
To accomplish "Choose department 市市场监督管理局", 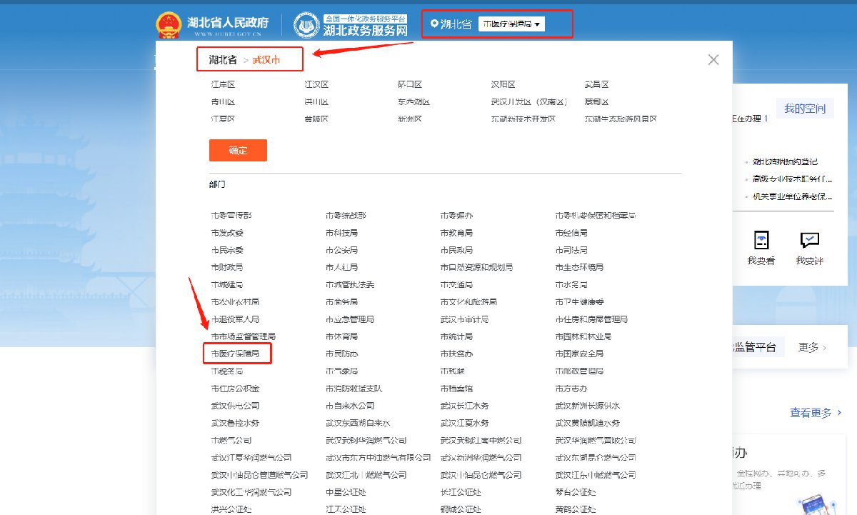I will click(x=243, y=336).
